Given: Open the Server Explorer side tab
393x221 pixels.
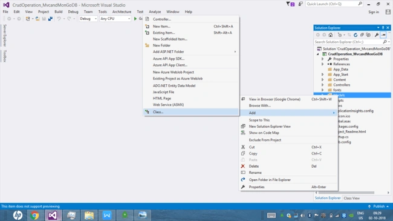Looking at the screenshot, I should click(4, 35).
